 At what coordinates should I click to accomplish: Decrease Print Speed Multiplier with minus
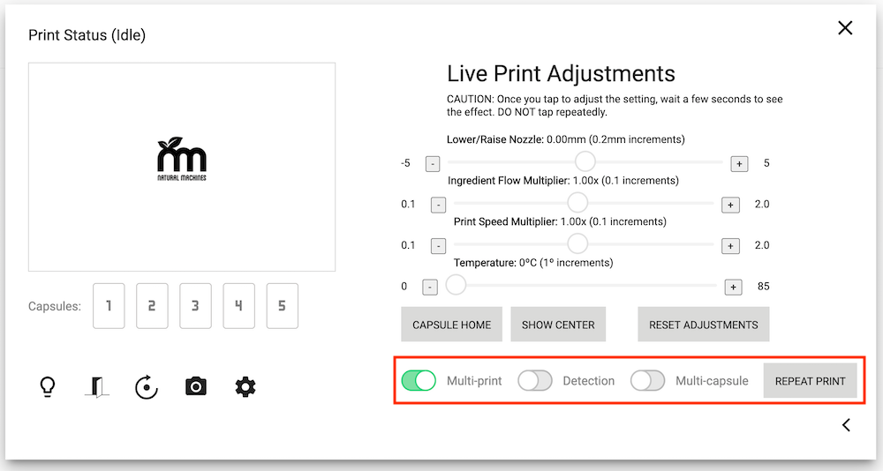[x=438, y=246]
